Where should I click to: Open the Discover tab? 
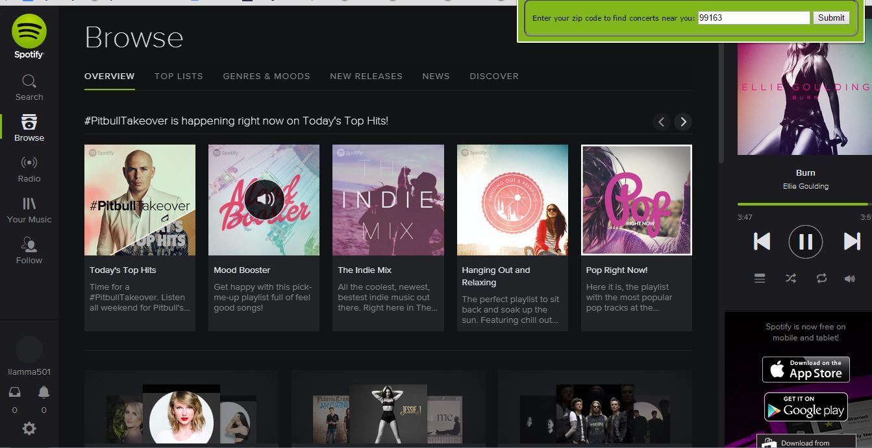pos(494,76)
